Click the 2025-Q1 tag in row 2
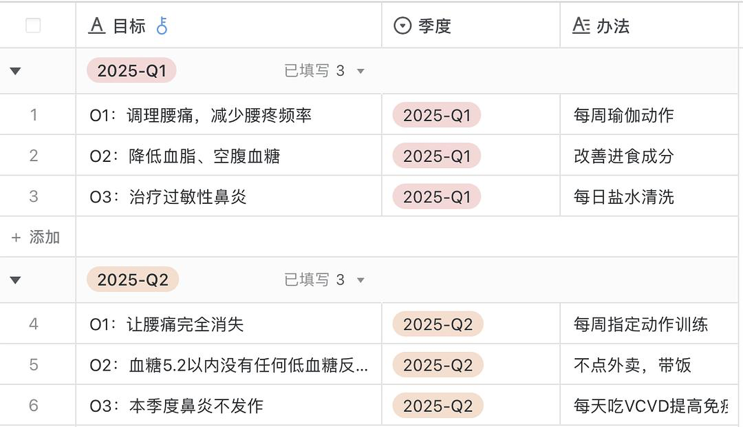 437,156
